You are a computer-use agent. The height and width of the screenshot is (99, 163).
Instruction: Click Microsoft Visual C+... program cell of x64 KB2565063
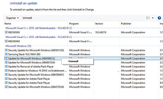click(x=81, y=32)
